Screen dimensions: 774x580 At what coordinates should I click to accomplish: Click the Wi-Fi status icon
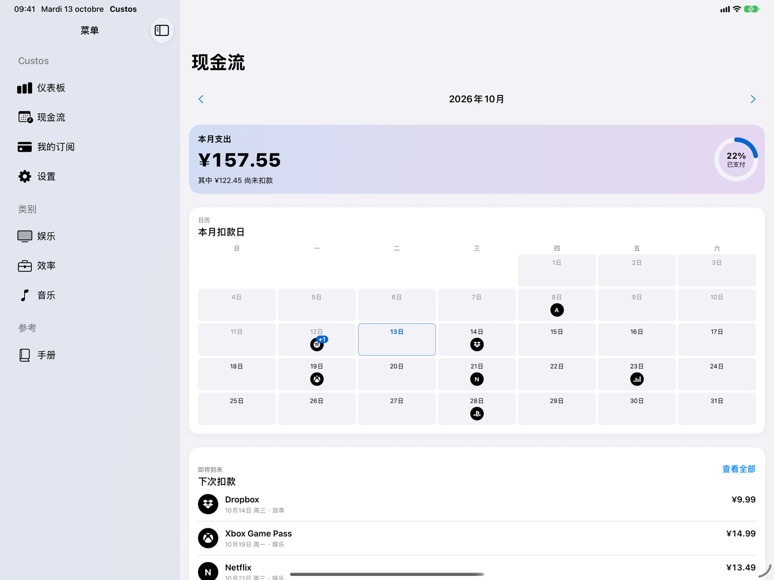737,9
